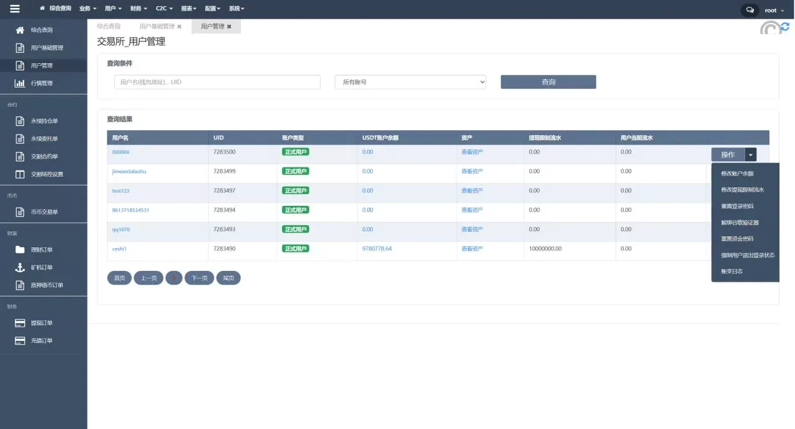
Task: Collapse the 操作 caret dropdown for user 000000
Action: [751, 154]
